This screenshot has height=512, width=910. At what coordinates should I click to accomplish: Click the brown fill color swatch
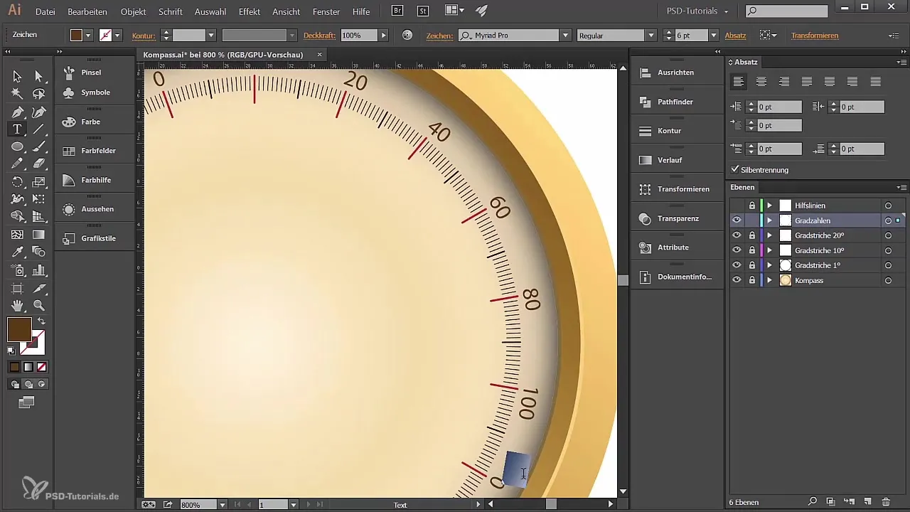point(19,329)
